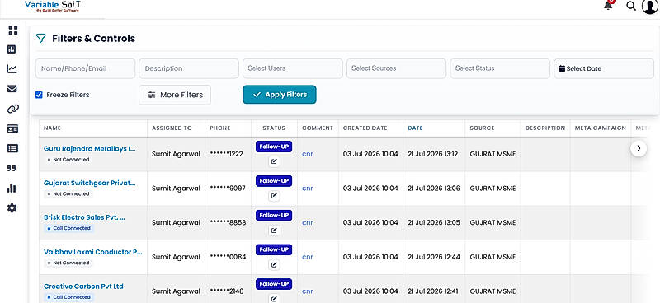Open the Select Sources dropdown

396,68
